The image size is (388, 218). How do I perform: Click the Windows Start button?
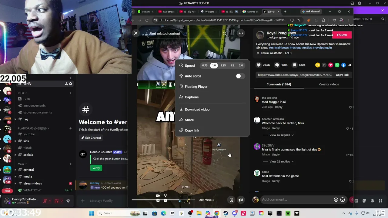click(91, 213)
